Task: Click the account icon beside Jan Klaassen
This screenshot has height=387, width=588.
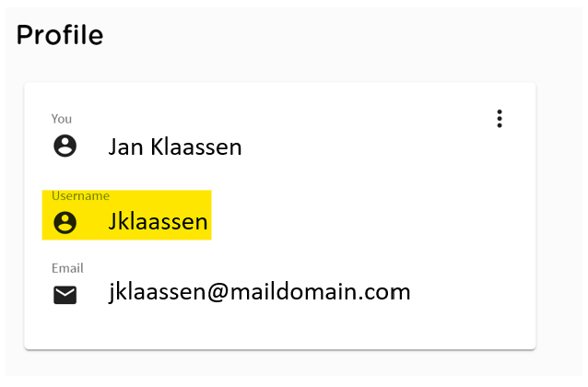Action: pos(65,146)
